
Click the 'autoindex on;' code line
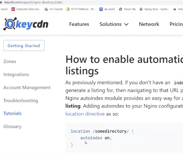[x=96, y=138]
